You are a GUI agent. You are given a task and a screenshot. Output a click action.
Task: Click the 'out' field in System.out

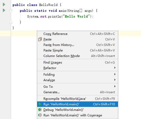[43, 17]
